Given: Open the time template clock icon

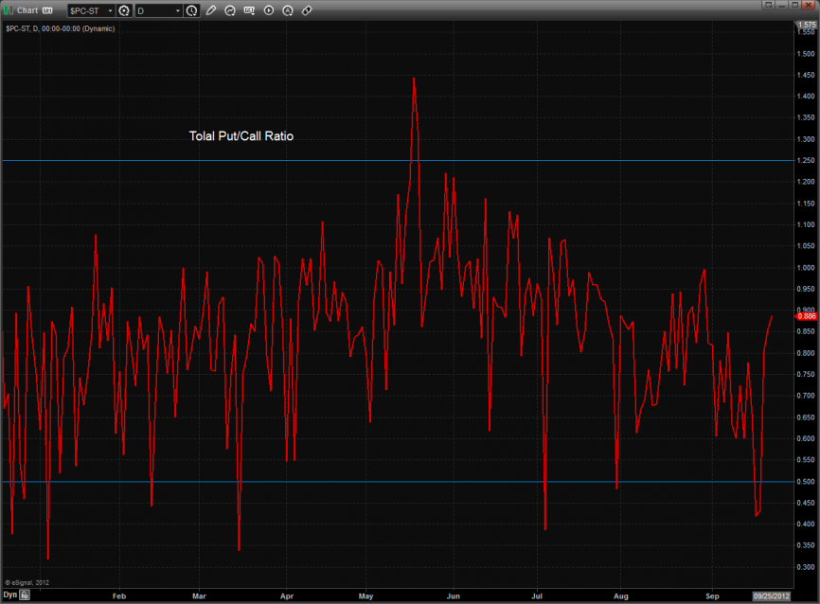Looking at the screenshot, I should [x=192, y=10].
